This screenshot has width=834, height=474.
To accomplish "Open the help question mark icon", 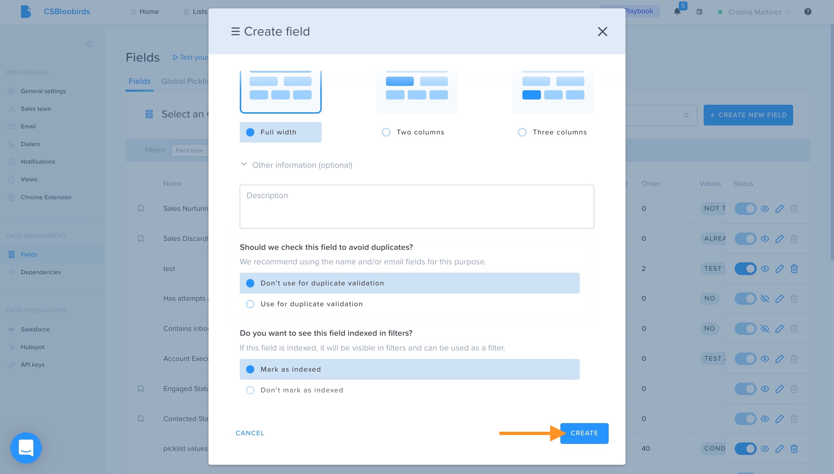I will pyautogui.click(x=808, y=12).
